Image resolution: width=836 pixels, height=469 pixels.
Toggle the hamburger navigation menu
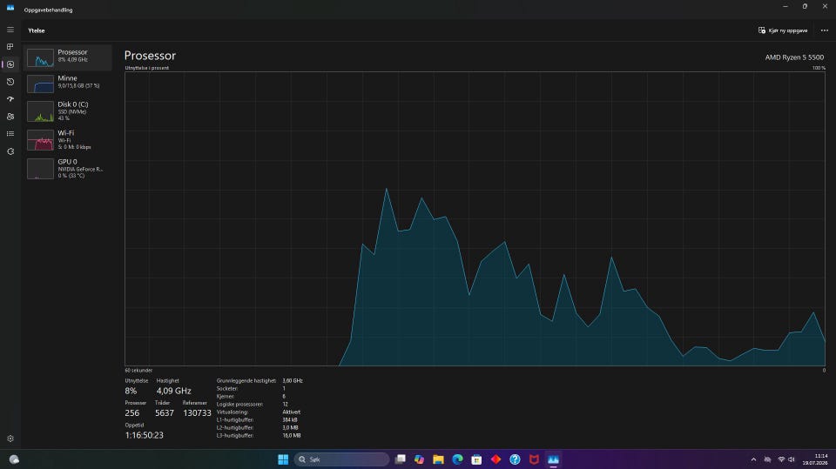(10, 30)
